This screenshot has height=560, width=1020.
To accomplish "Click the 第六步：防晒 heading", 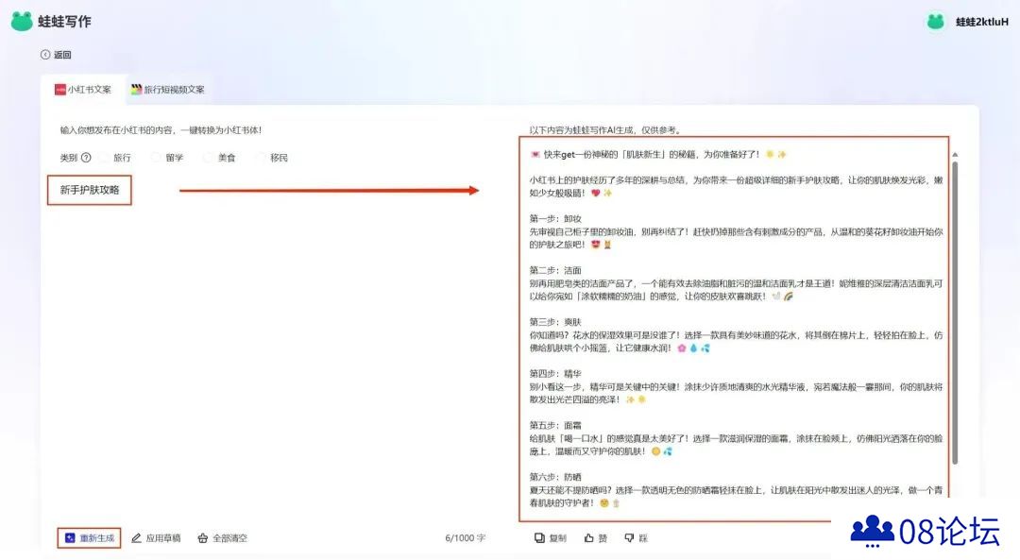I will tap(555, 477).
